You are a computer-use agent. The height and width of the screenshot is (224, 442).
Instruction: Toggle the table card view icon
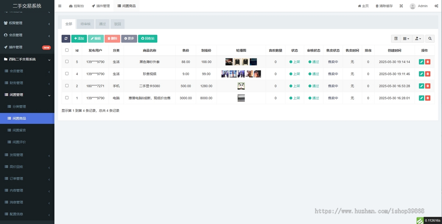(x=396, y=39)
